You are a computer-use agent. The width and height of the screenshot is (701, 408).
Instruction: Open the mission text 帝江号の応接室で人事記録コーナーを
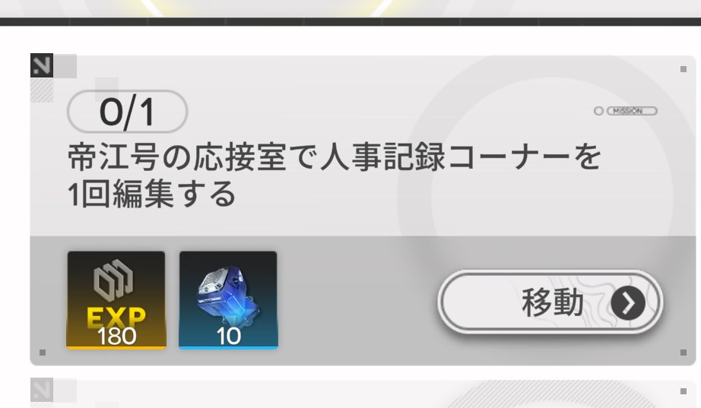pyautogui.click(x=335, y=157)
